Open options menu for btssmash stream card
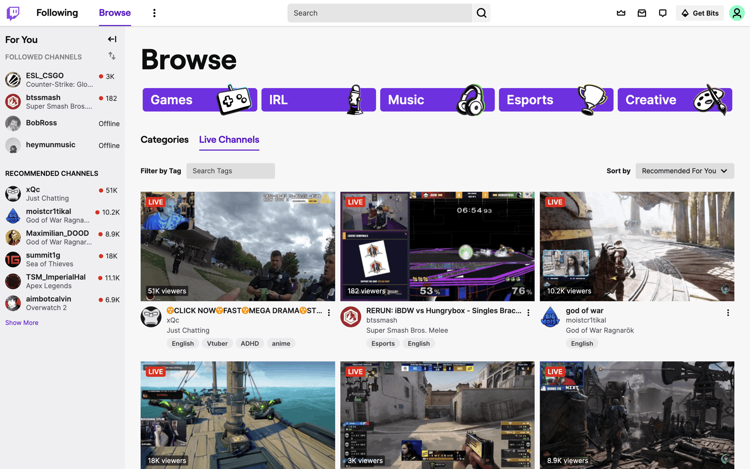The width and height of the screenshot is (750, 469). click(x=528, y=313)
